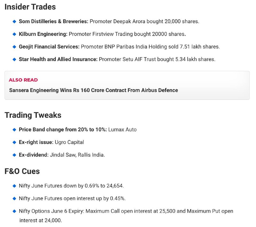This screenshot has width=256, height=227.
Task: Select the Som Distilleries & Breweries bold text
Action: 53,21
